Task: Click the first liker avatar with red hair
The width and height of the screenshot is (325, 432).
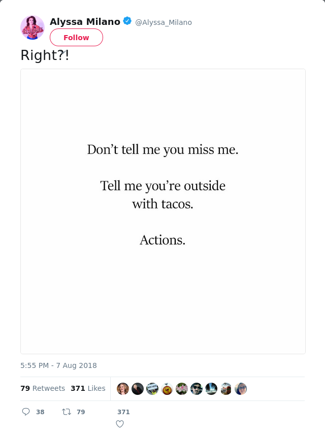Action: point(123,389)
